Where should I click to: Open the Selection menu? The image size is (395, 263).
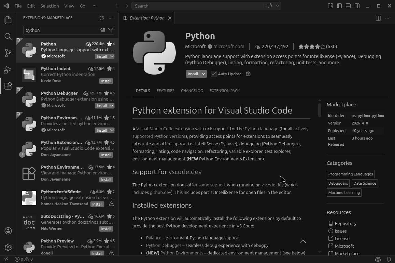pyautogui.click(x=50, y=6)
